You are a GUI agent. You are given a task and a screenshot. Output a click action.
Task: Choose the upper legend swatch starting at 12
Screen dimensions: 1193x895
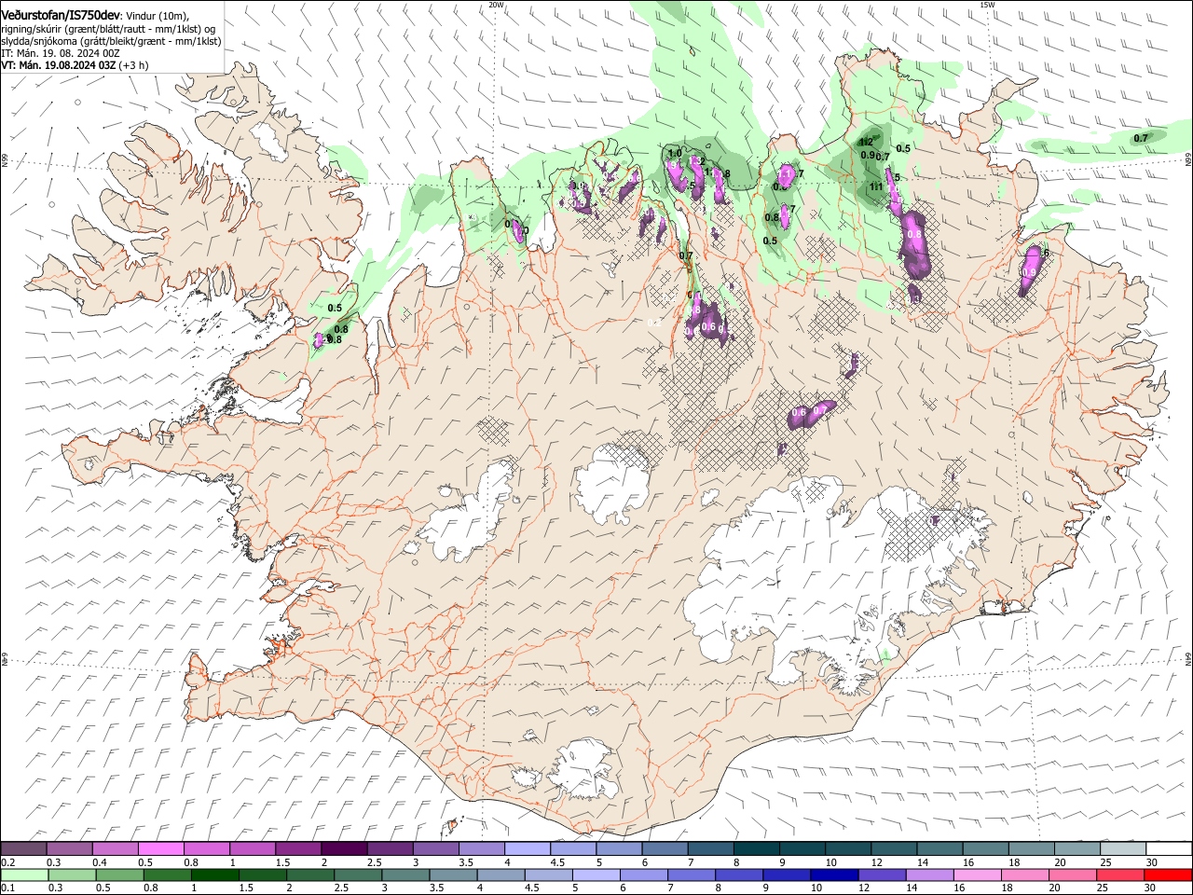pos(894,848)
